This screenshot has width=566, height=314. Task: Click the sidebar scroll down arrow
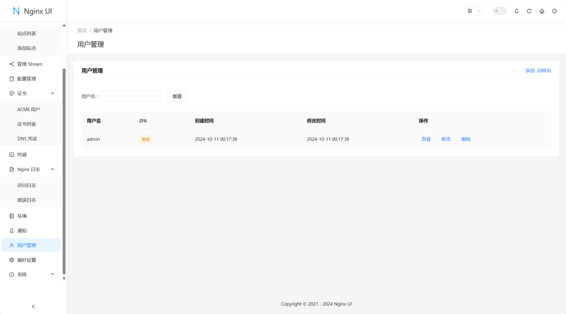tap(64, 279)
